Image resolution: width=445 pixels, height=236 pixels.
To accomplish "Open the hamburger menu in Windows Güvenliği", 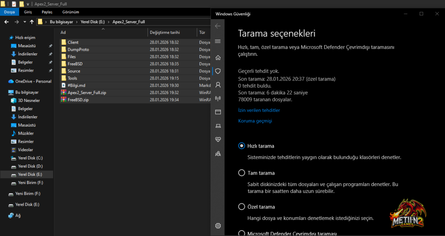I will (x=218, y=41).
